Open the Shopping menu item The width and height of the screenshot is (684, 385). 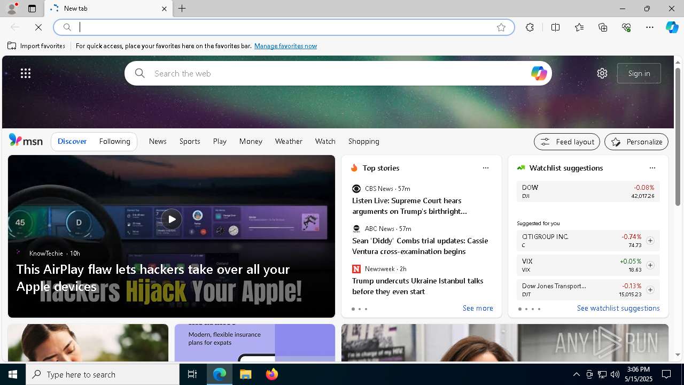tap(364, 141)
